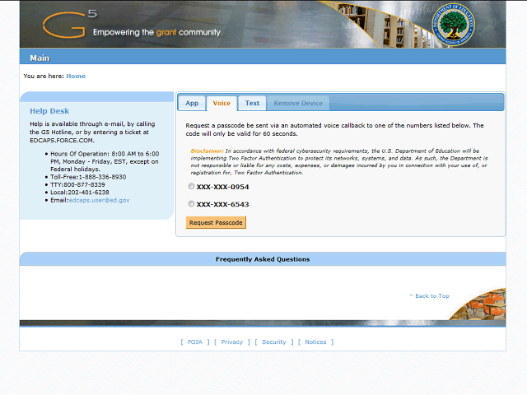Viewport: 527px width, 395px height.
Task: Open the Notices footer link
Action: click(x=315, y=342)
